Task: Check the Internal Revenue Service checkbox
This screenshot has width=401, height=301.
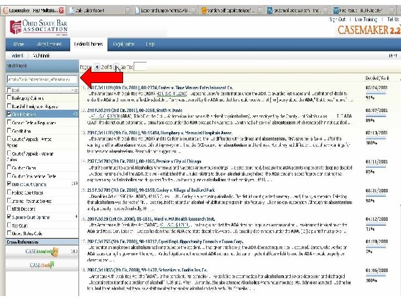Action: [x=9, y=201]
